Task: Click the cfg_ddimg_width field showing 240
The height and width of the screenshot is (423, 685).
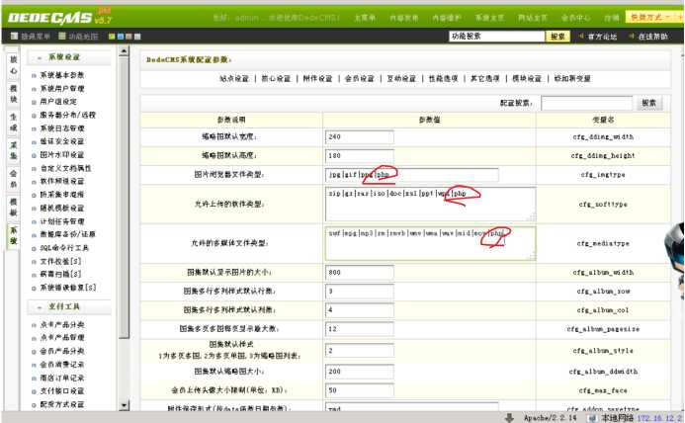Action: [359, 137]
